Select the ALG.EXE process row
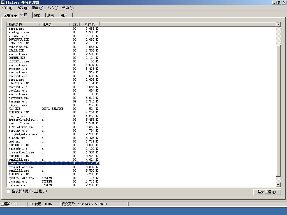287x215 pixels. tap(53, 109)
